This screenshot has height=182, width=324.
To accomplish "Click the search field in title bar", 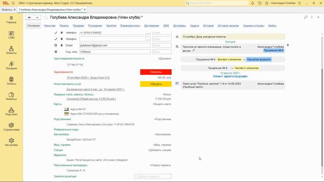I will coord(216,3).
